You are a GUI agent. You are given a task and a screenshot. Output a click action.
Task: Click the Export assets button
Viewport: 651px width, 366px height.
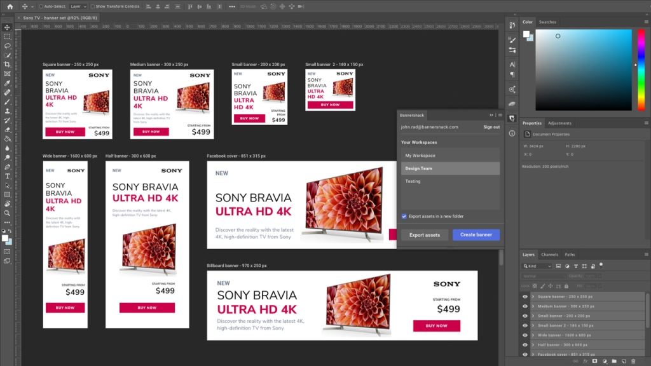pyautogui.click(x=424, y=235)
